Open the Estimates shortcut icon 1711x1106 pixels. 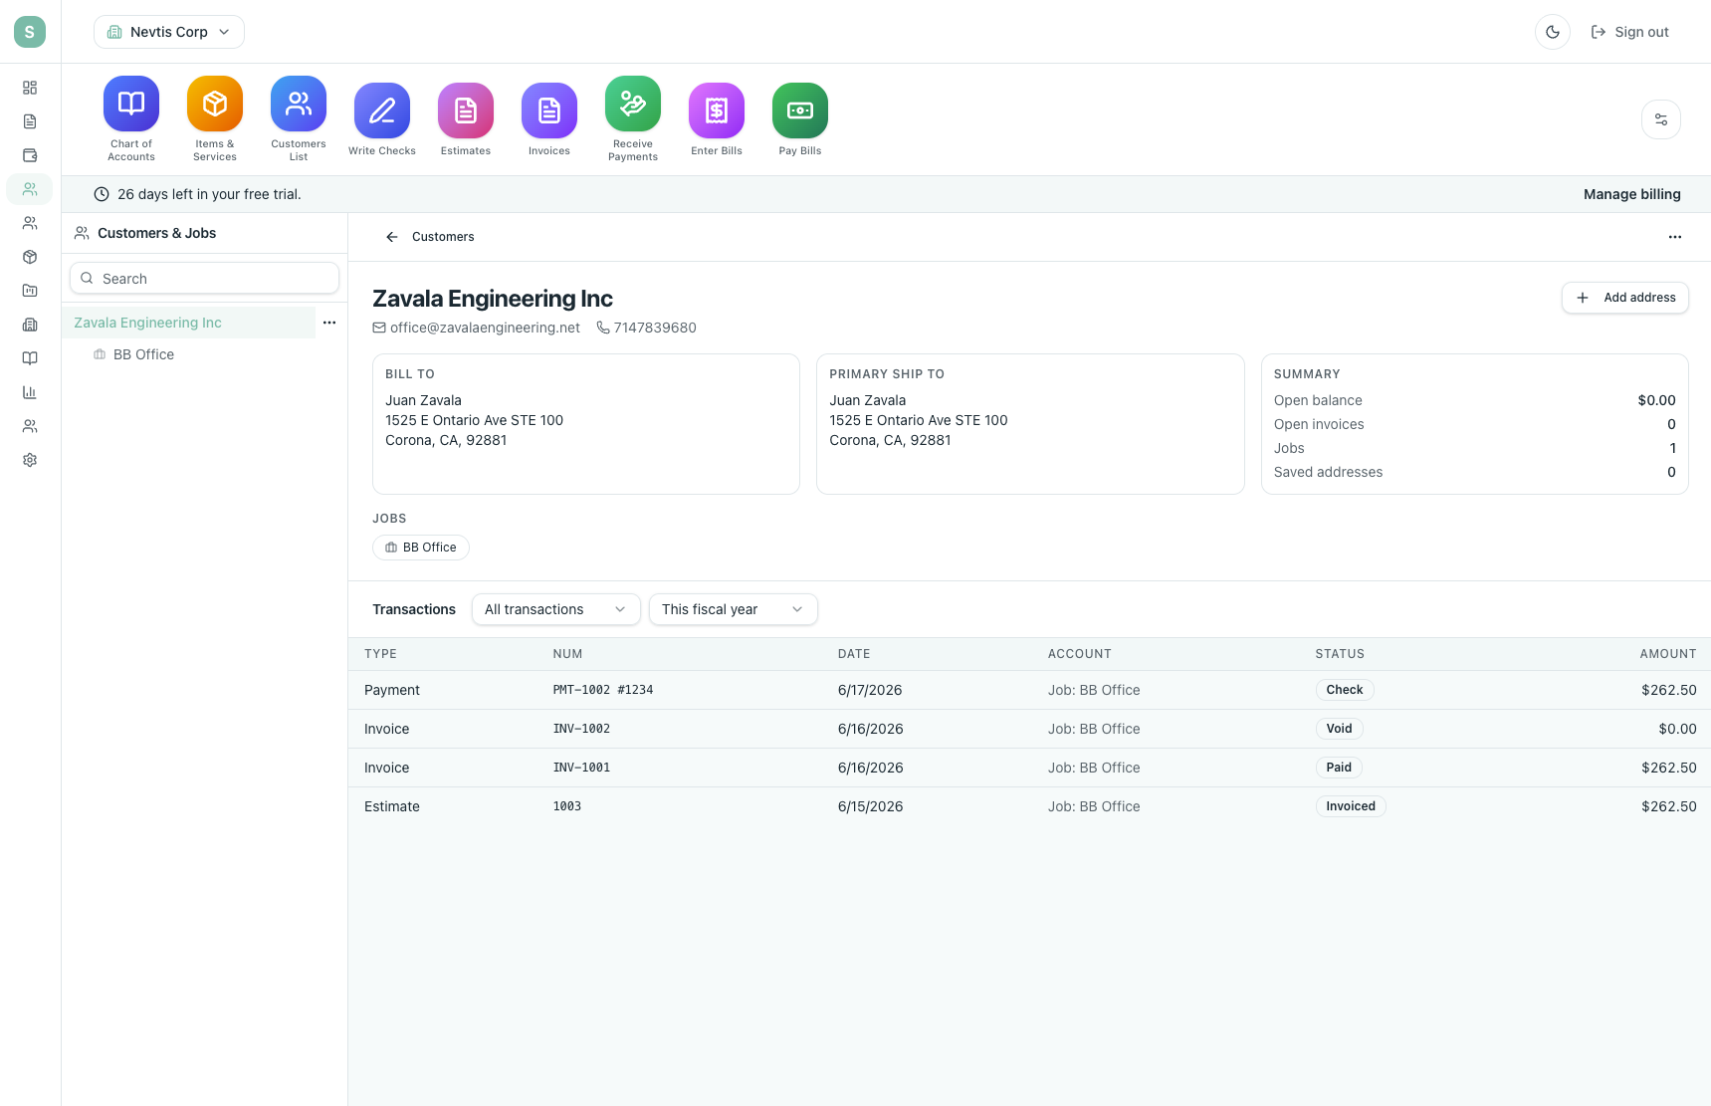tap(466, 111)
